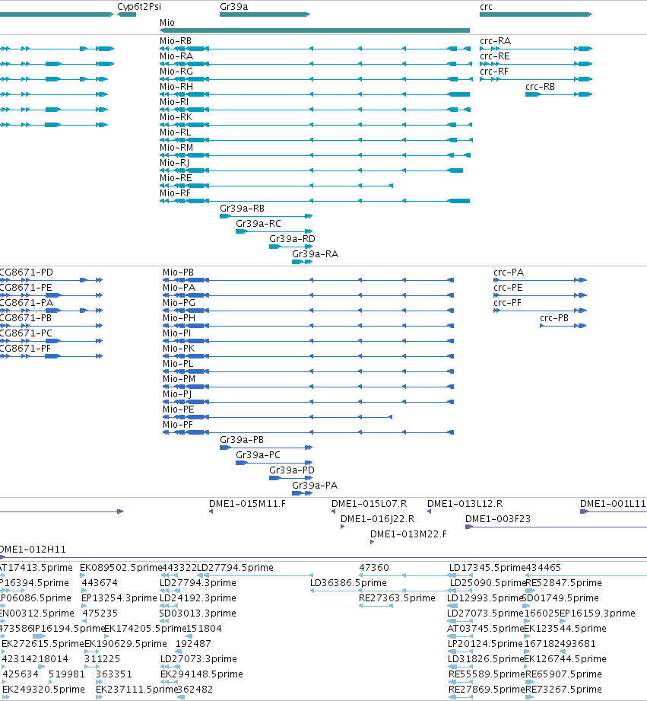
Task: Click the Mio-PB protein label
Action: pos(178,272)
